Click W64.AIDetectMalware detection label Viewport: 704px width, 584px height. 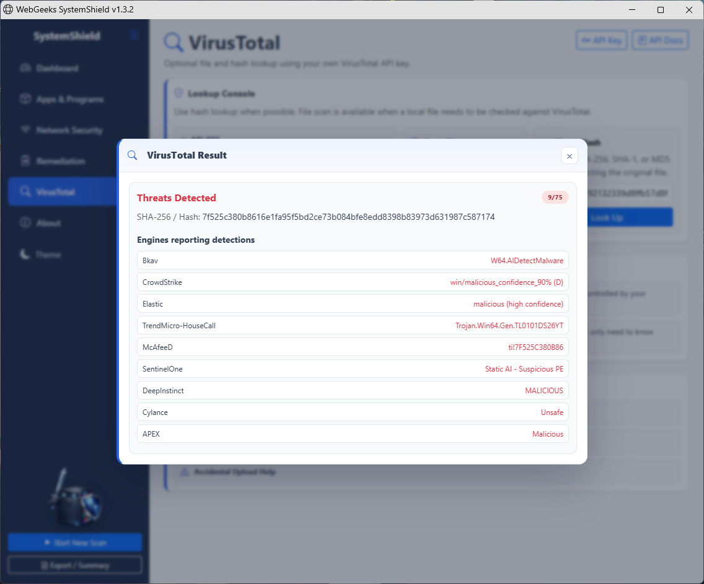click(527, 261)
